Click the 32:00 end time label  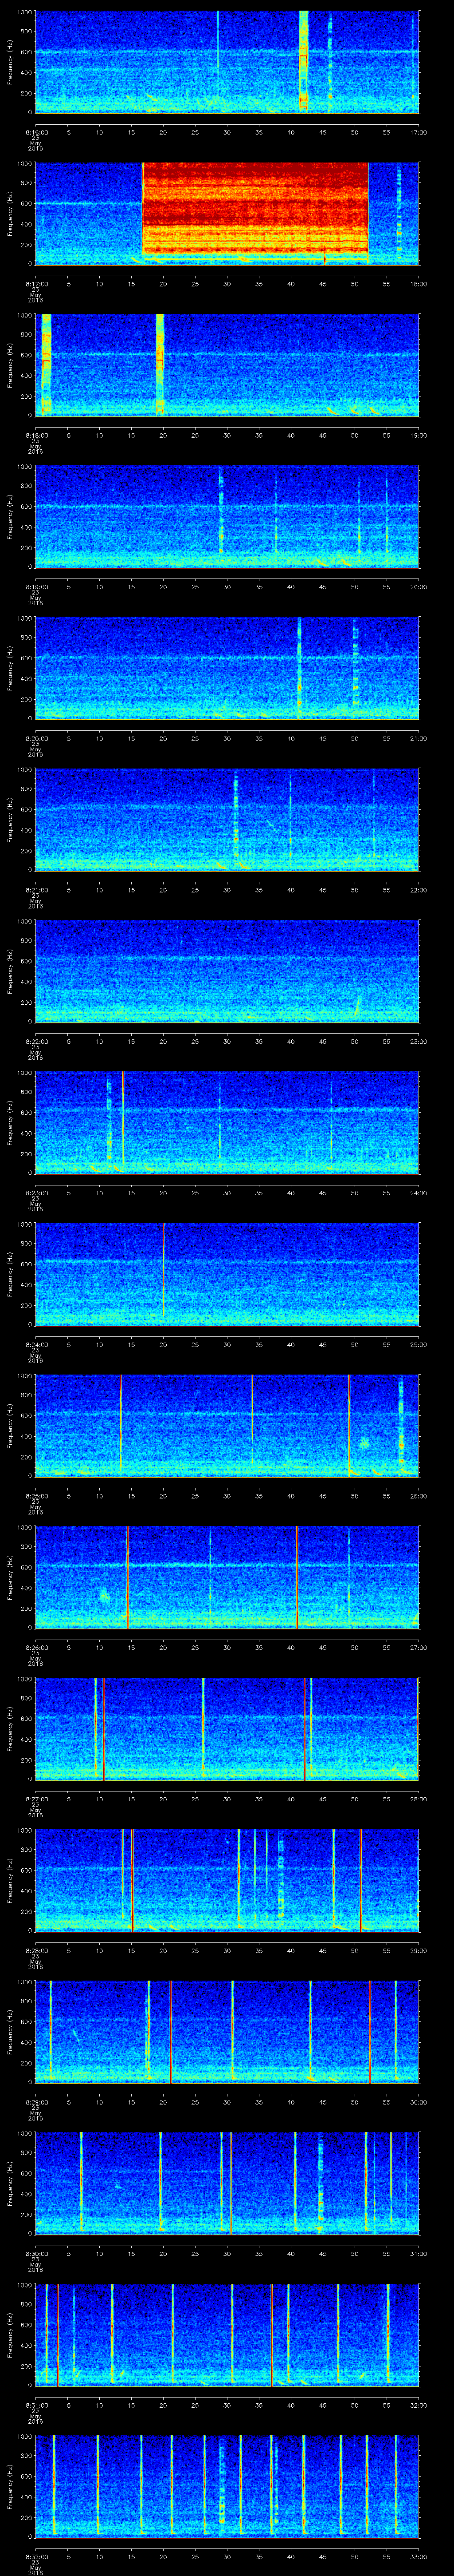click(418, 2406)
